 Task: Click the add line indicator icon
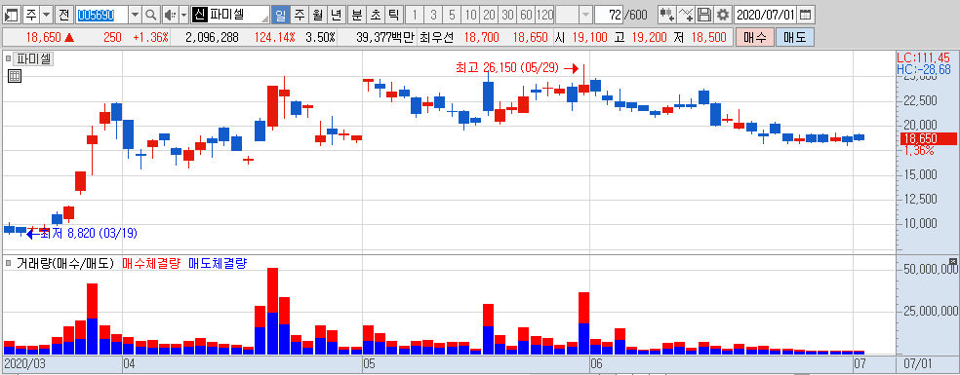point(686,14)
